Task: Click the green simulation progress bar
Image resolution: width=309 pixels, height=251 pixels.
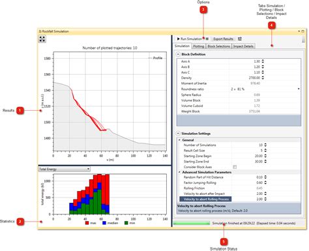Action: (x=192, y=223)
